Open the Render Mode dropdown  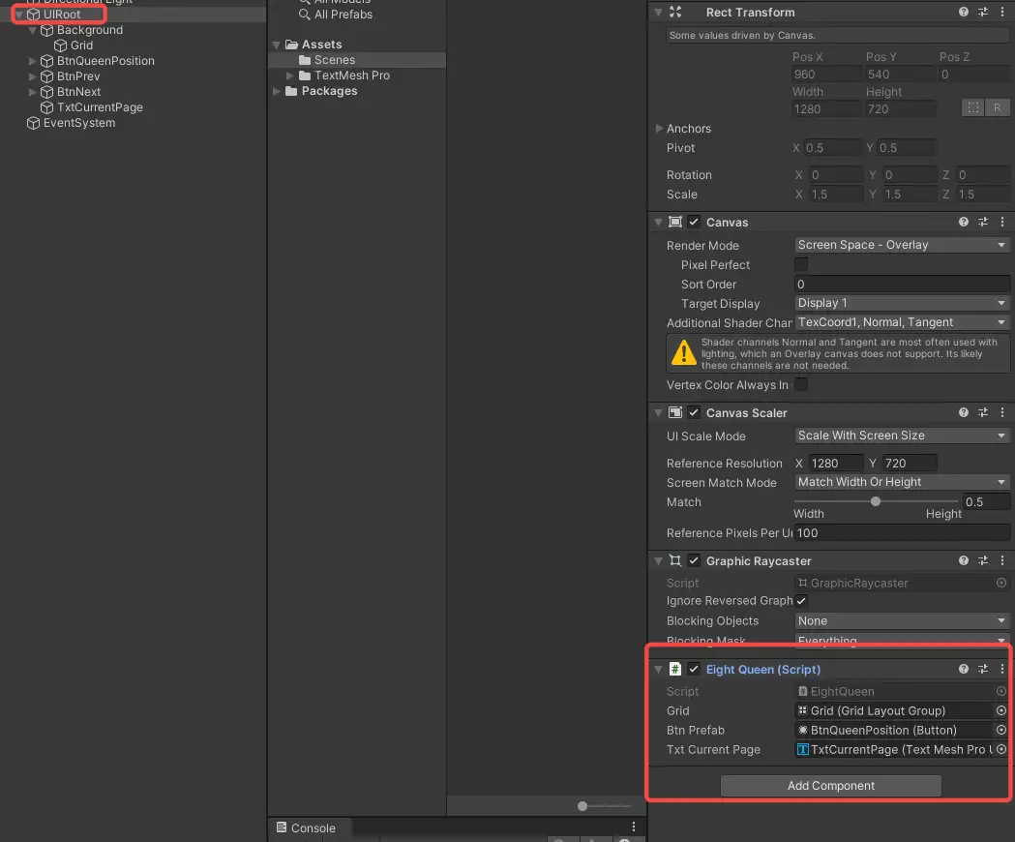[x=902, y=245]
